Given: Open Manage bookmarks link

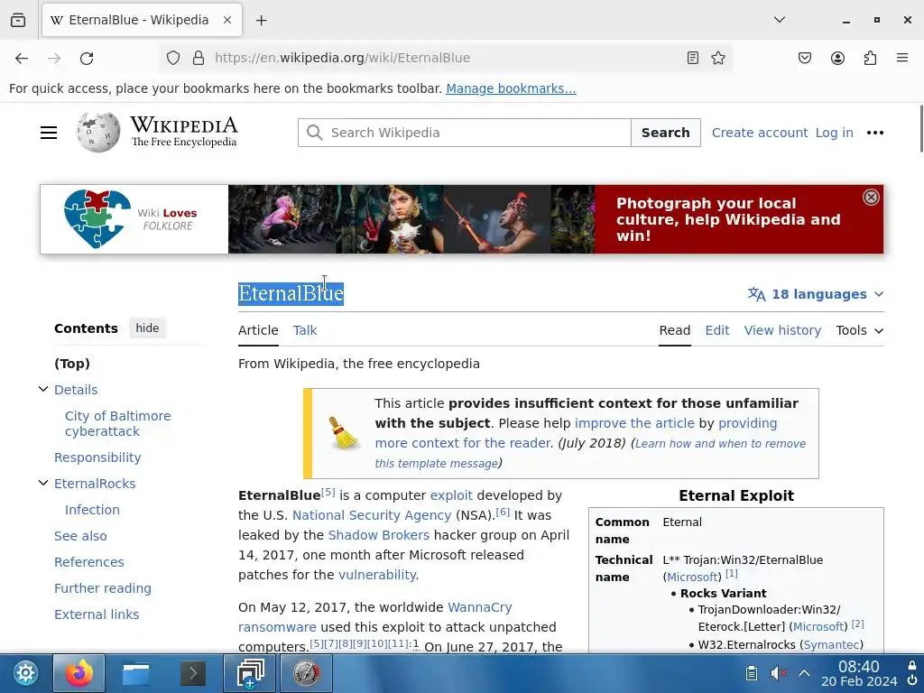Looking at the screenshot, I should point(511,88).
